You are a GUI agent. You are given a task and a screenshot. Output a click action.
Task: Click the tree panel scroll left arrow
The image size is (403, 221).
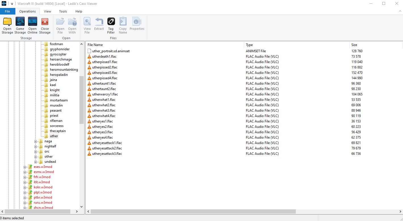2,212
